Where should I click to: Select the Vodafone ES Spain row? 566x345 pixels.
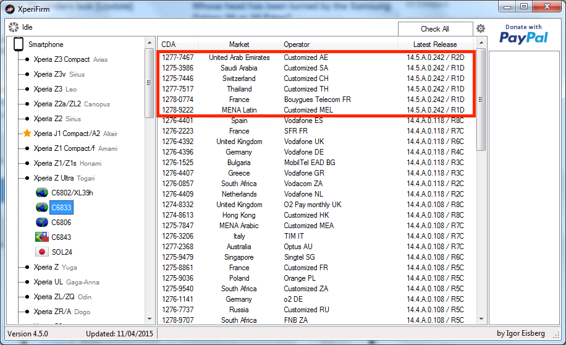coord(317,121)
